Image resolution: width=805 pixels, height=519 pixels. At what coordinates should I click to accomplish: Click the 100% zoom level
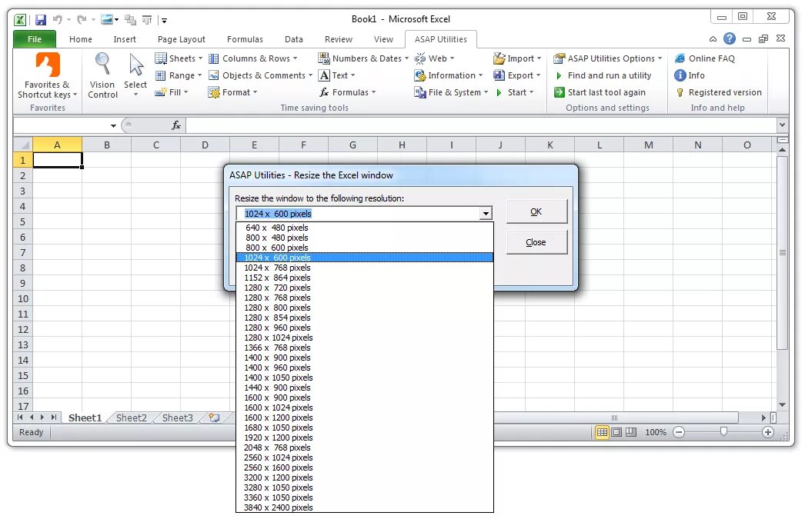point(656,432)
